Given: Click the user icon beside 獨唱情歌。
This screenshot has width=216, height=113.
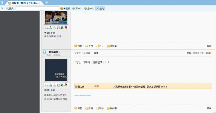Looking at the screenshot, I should point(44,52).
